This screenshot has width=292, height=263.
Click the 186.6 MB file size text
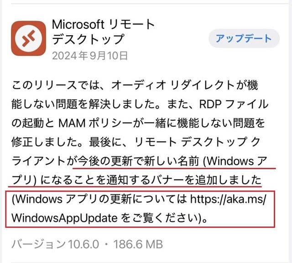tap(138, 244)
